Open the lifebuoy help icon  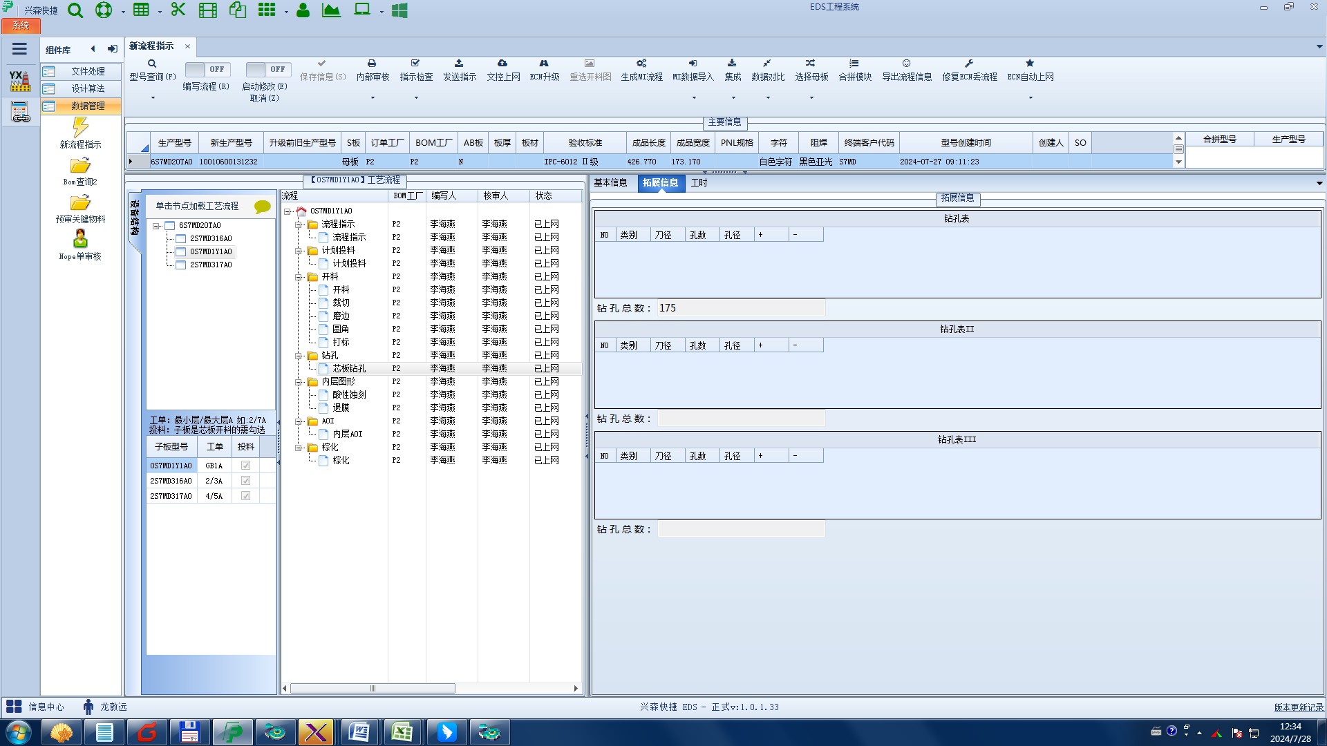[104, 10]
